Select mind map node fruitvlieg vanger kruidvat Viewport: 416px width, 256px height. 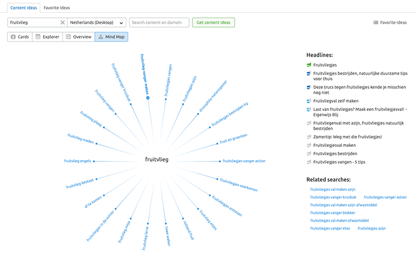click(x=121, y=83)
